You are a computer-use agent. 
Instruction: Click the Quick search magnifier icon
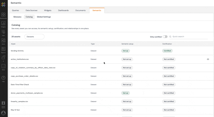pyautogui.click(x=170, y=37)
